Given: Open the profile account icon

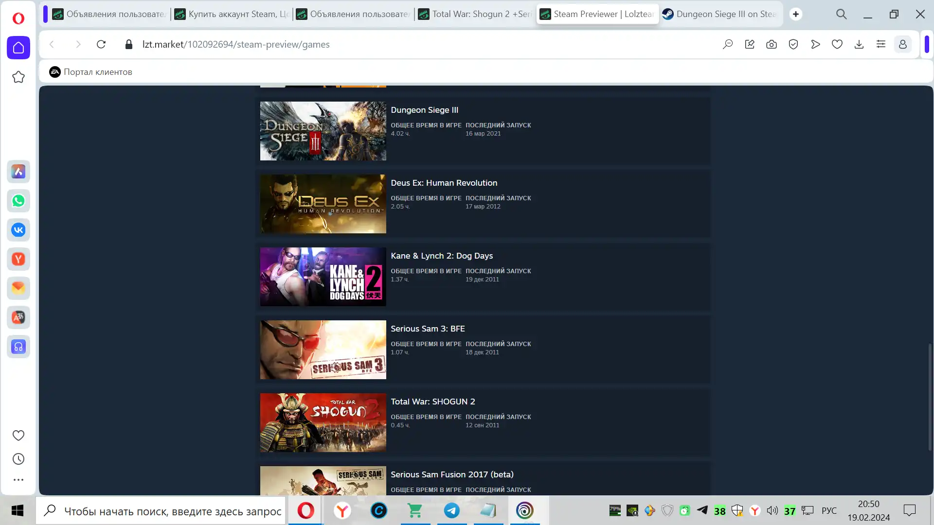Looking at the screenshot, I should 903,44.
